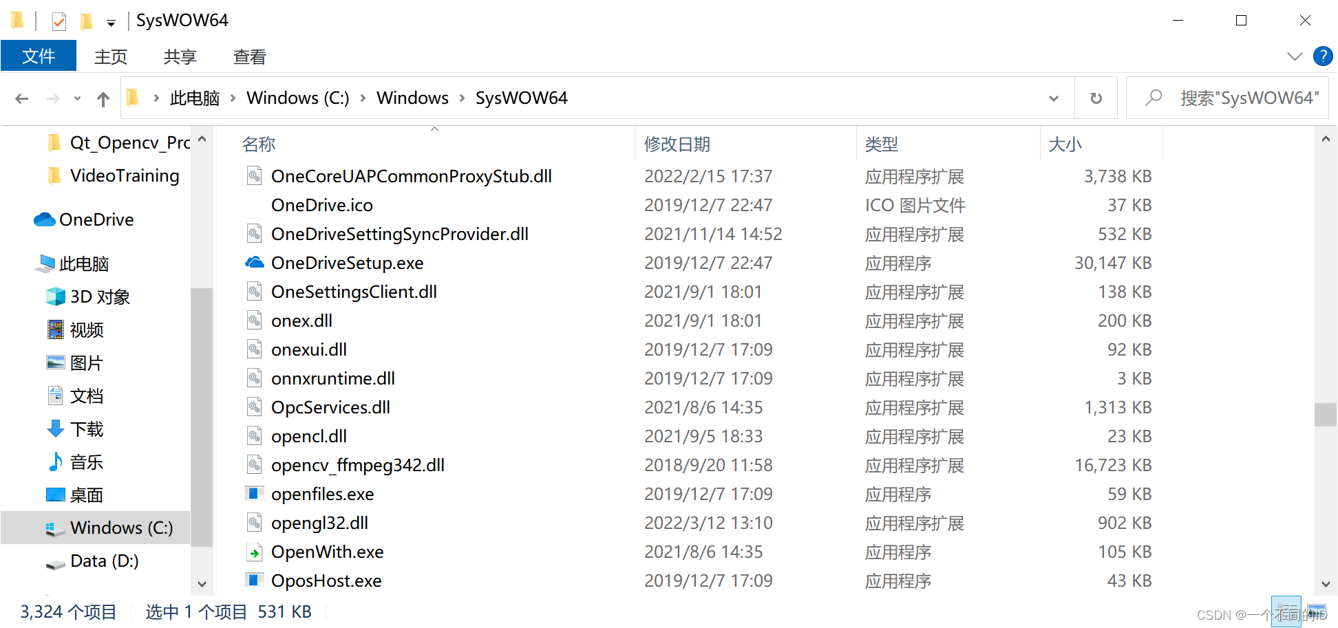Click the 此电脑 computer icon in sidebar
Image resolution: width=1338 pixels, height=628 pixels.
coord(46,263)
